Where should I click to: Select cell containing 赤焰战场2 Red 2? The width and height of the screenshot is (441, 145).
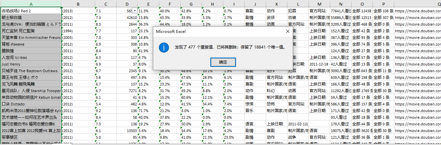31,11
